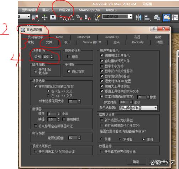Enable 将光标限定在微调器附近
The height and width of the screenshot is (169, 179).
tap(36, 126)
